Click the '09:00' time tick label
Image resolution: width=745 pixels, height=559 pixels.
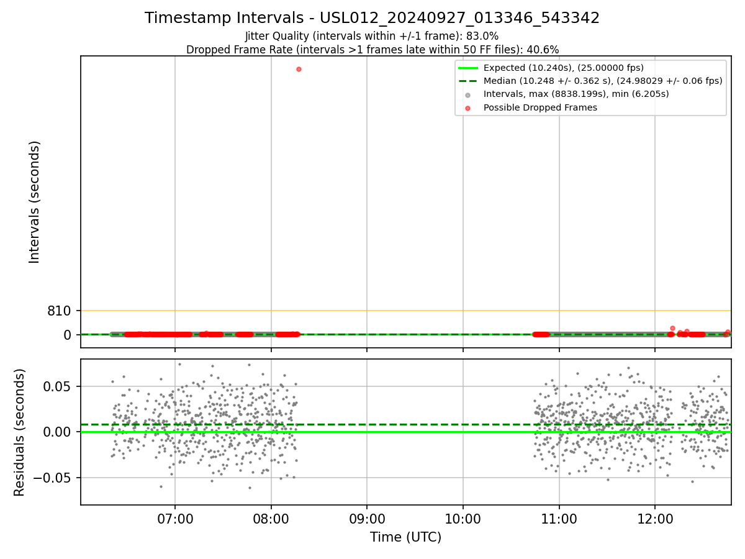[367, 518]
